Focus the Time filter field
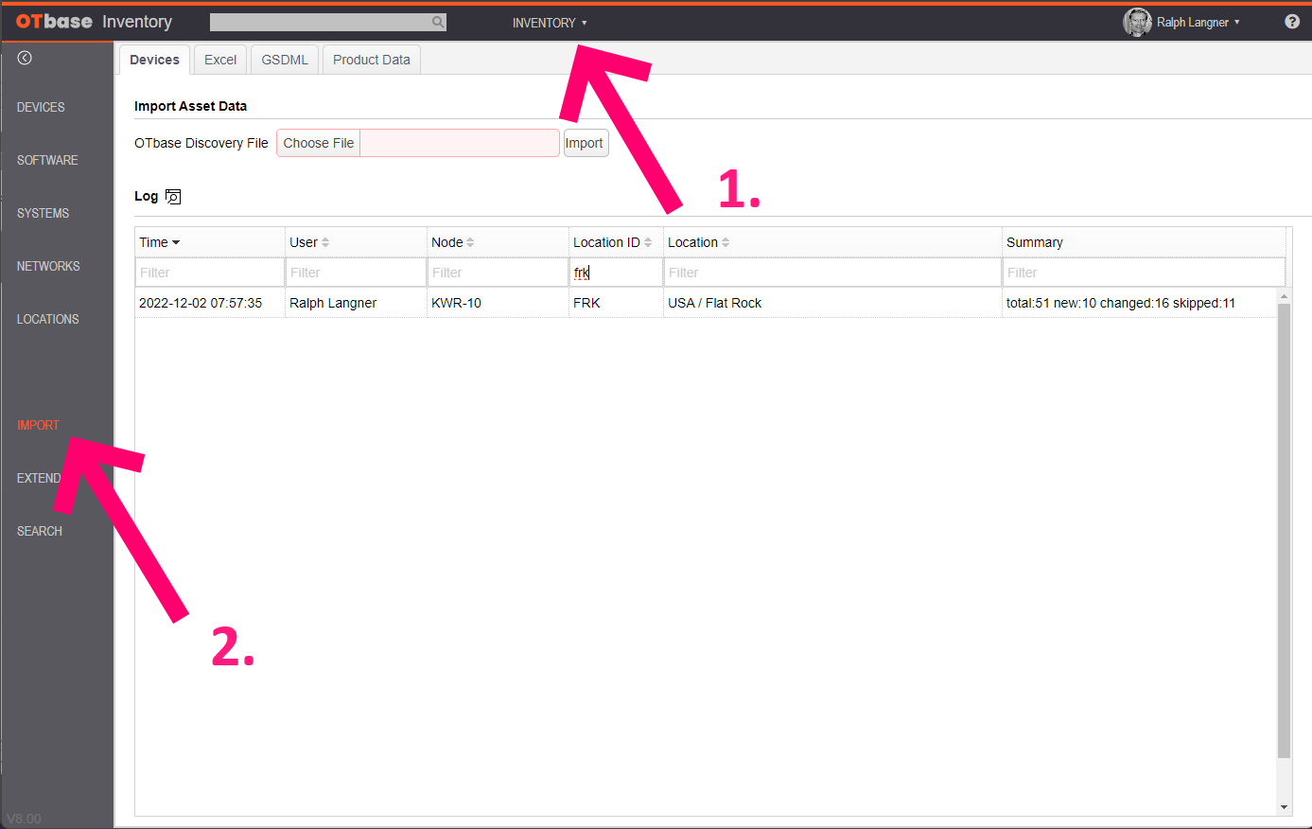1312x829 pixels. [210, 273]
